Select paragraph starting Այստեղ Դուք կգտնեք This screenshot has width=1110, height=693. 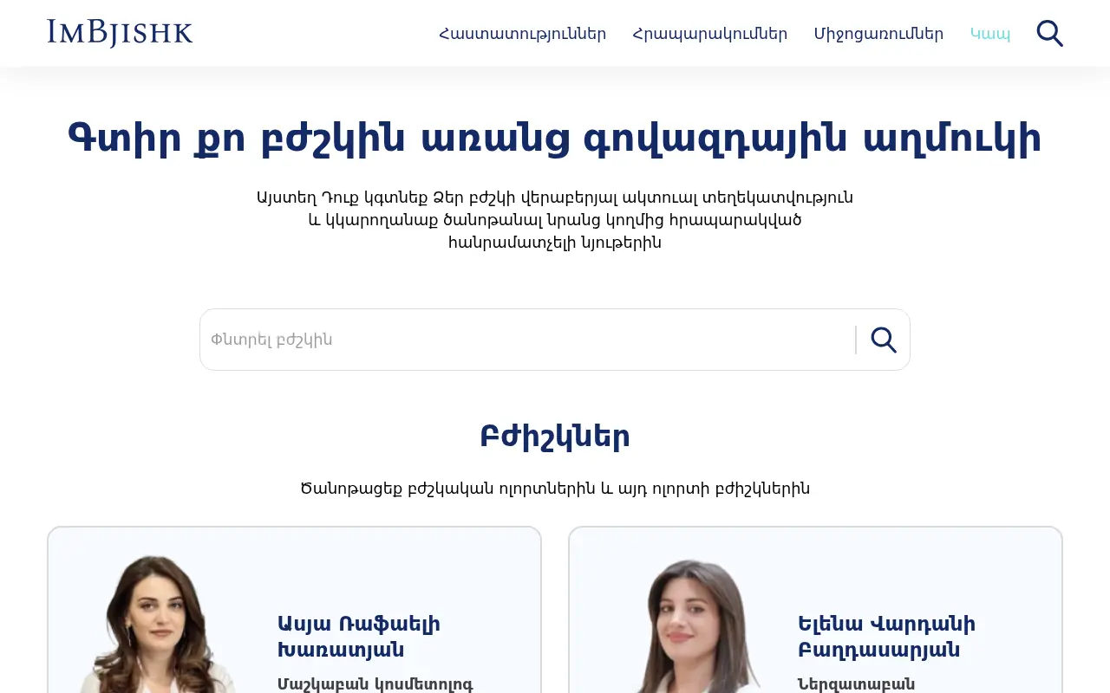[555, 220]
